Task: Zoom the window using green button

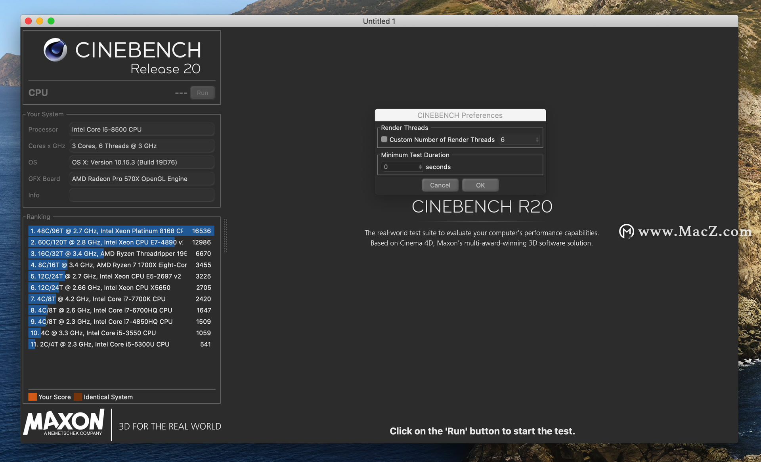Action: tap(51, 21)
